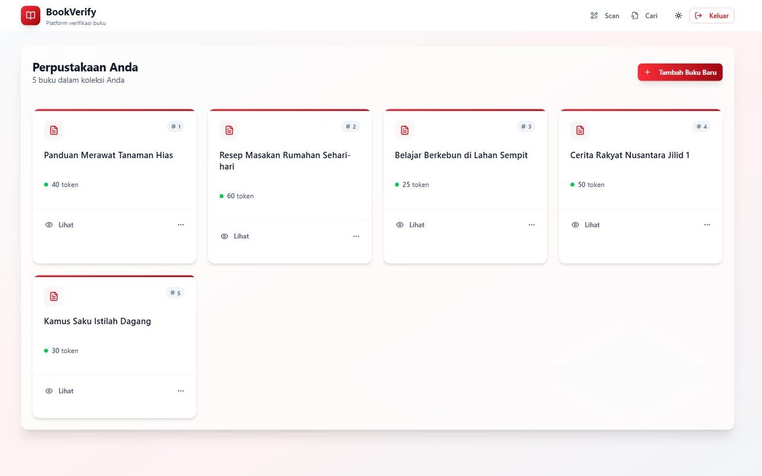
Task: View Panduan Merawat Tanaman Hias via Lihat
Action: tap(60, 225)
